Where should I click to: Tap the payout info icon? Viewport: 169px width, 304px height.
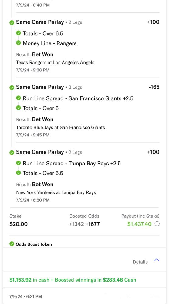point(157,224)
